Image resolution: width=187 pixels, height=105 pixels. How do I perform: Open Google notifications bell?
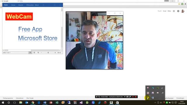click(x=178, y=11)
